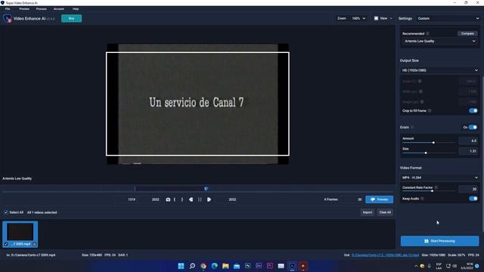Screen dimensions: 484x272
Task: Launch Google Chrome from the taskbar
Action: 203,266
